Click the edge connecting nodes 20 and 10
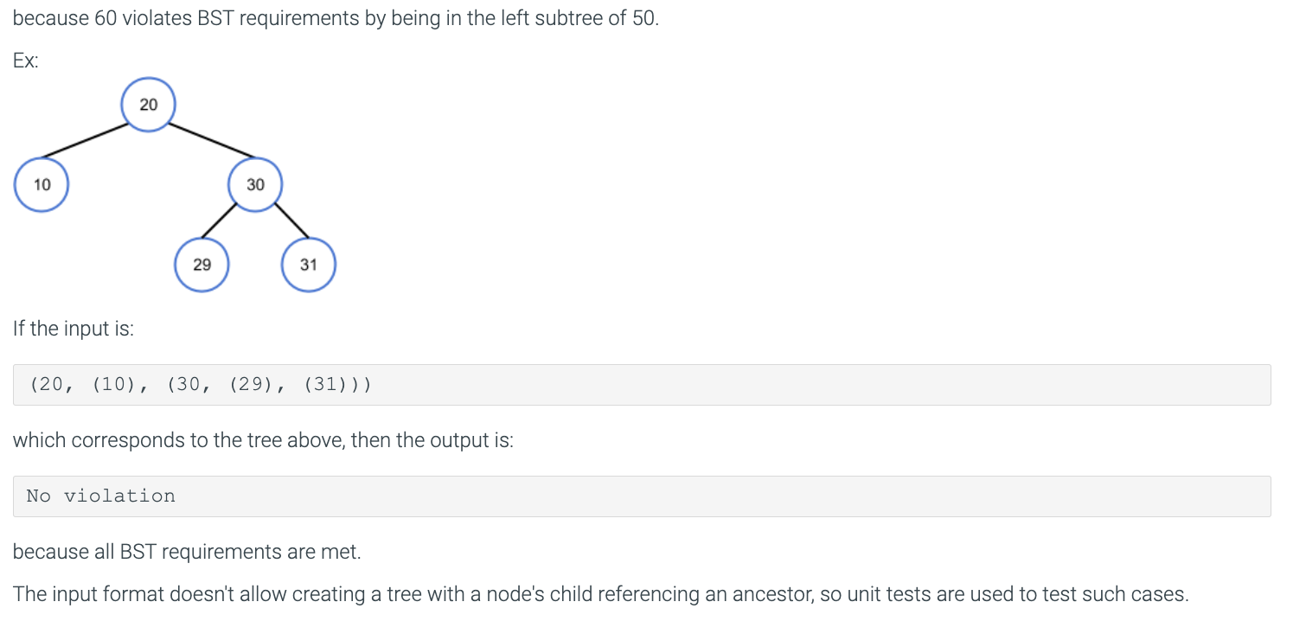 tap(86, 140)
